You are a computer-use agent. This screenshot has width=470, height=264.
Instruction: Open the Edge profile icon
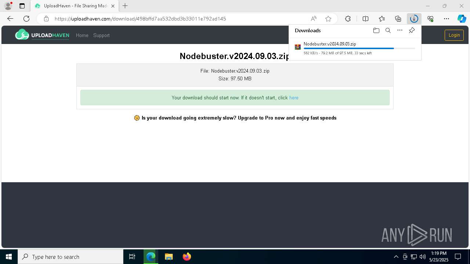[8, 6]
